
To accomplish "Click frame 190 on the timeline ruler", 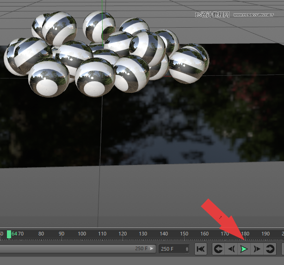I will pyautogui.click(x=265, y=234).
